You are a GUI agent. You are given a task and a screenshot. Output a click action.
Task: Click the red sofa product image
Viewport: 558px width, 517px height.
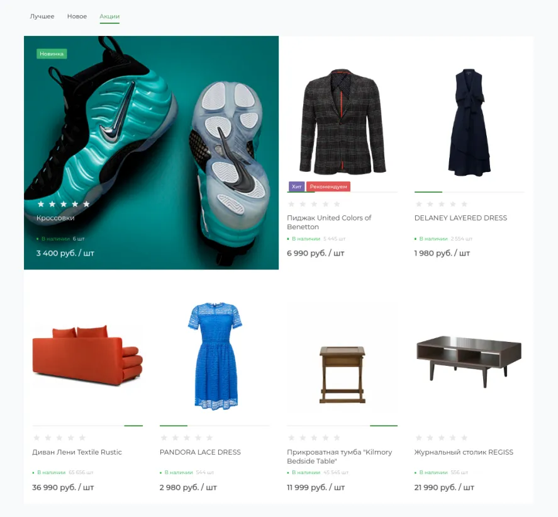87,355
